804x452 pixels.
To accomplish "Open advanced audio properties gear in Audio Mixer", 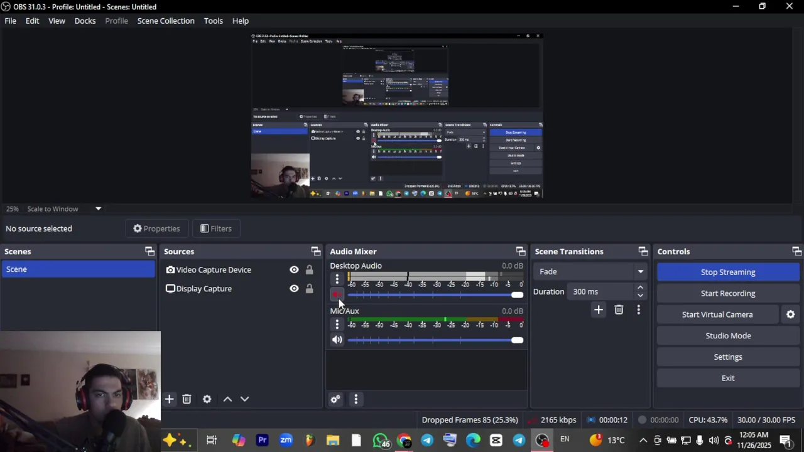I will [335, 399].
